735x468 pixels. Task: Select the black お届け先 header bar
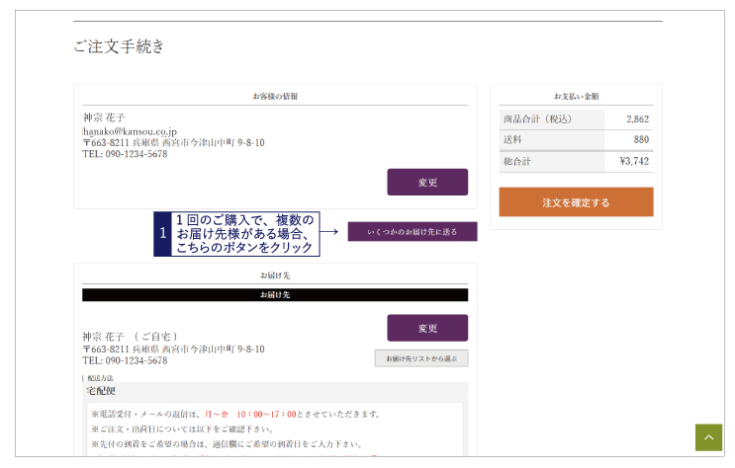click(275, 294)
